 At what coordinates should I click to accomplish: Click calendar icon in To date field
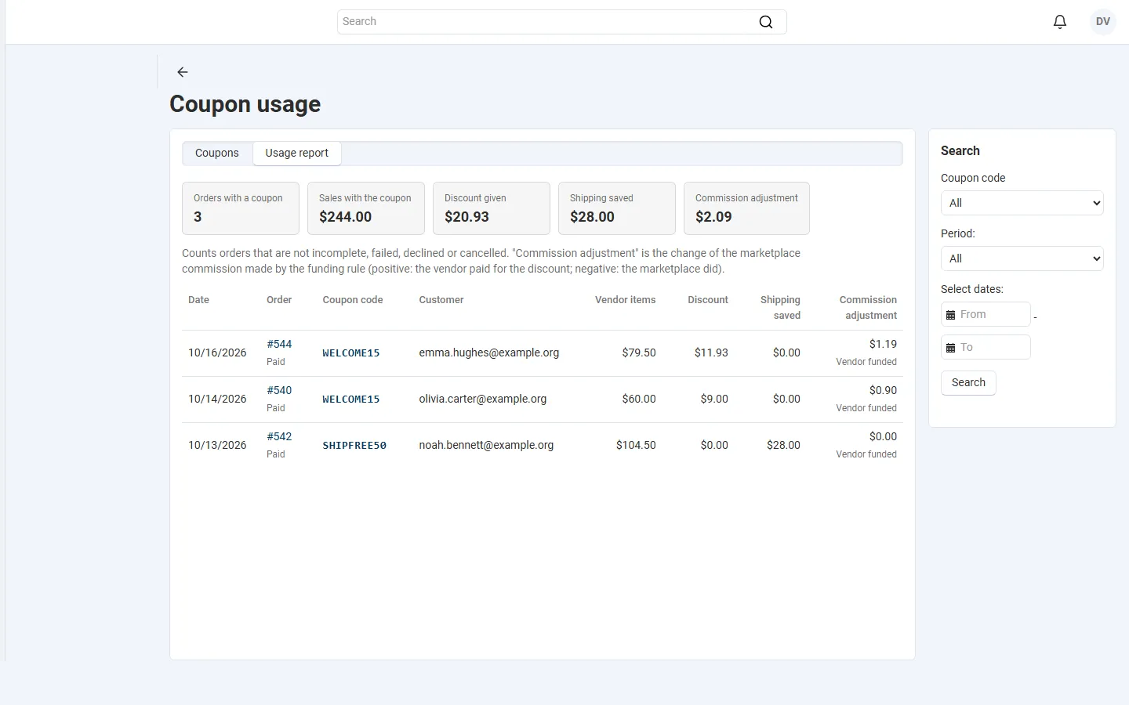tap(951, 348)
